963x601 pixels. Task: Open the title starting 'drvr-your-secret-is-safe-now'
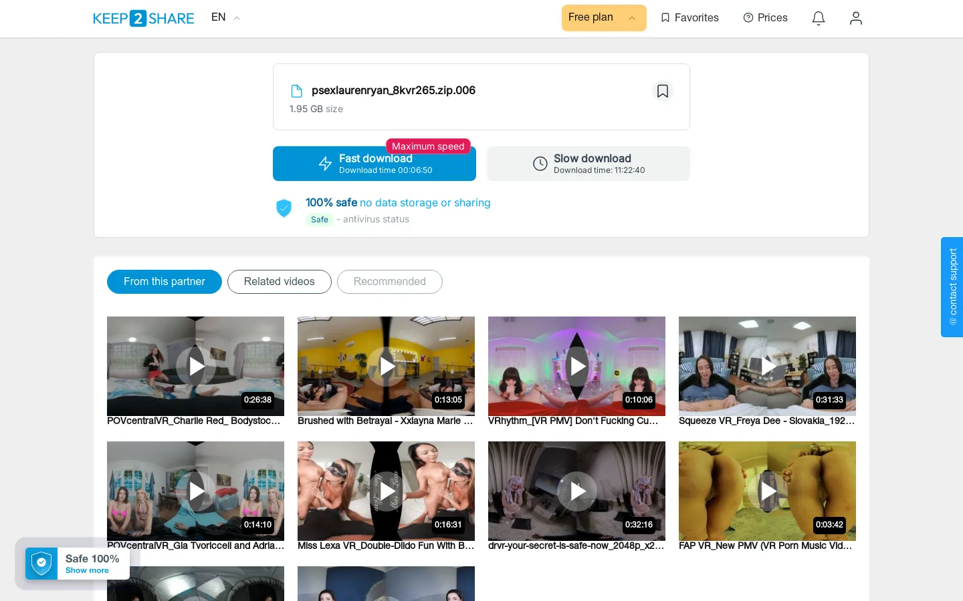576,546
